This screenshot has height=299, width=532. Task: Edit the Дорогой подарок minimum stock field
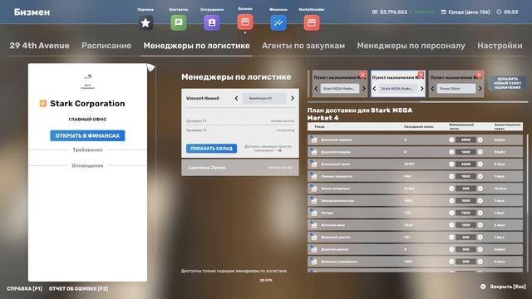pyautogui.click(x=465, y=152)
